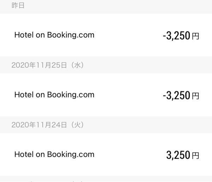Tap the positive 3,250 amount on November 24
Viewport: 212px width, 182px height.
[178, 155]
